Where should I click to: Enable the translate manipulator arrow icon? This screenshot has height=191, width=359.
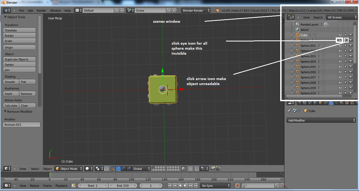coord(118,169)
